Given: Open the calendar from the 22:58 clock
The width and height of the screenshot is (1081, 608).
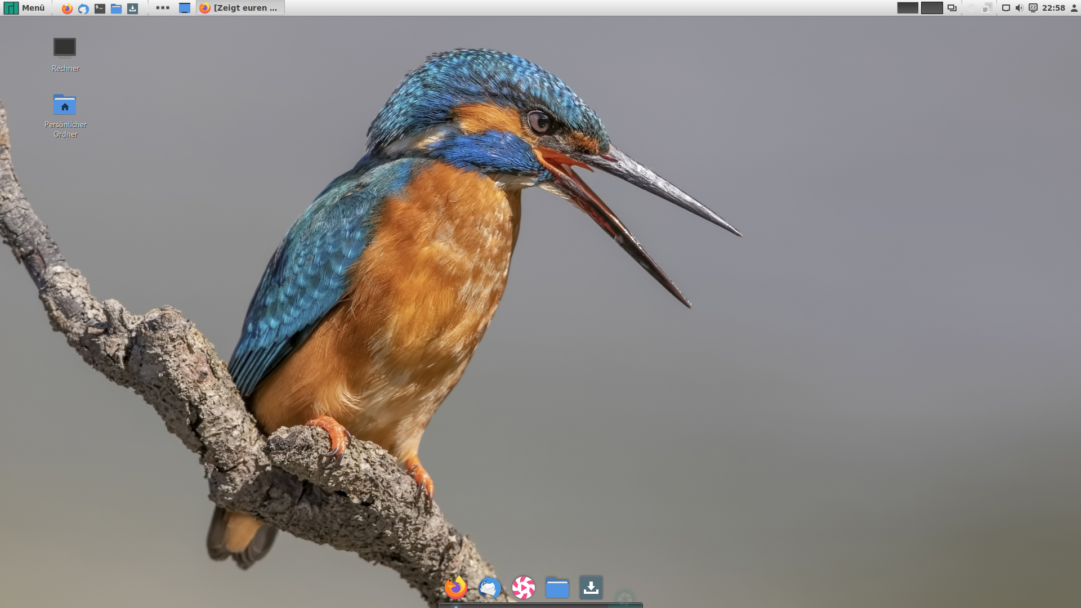Looking at the screenshot, I should (x=1053, y=8).
